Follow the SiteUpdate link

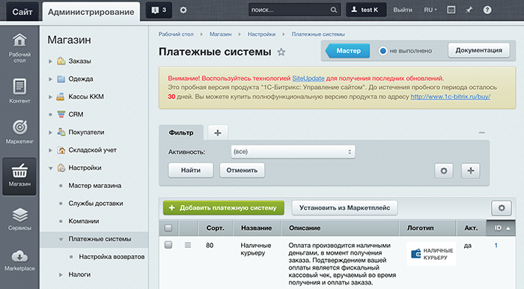tap(308, 79)
